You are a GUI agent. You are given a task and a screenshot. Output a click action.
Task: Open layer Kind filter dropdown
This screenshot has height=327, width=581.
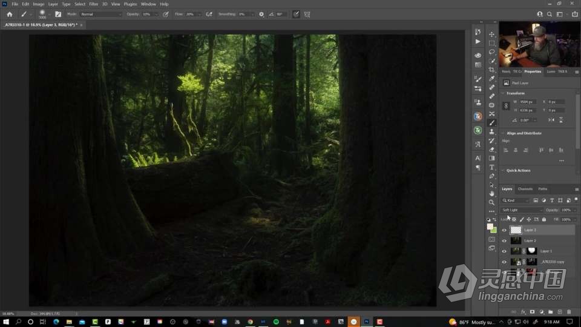click(516, 200)
